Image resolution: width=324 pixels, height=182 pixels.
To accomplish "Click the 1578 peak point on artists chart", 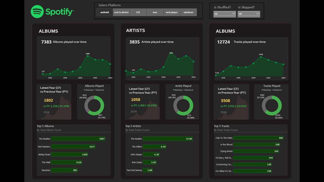I will 171,54.
